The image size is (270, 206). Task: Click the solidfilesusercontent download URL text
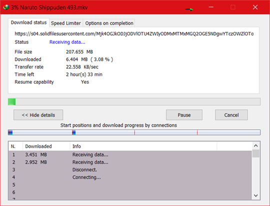(134, 34)
